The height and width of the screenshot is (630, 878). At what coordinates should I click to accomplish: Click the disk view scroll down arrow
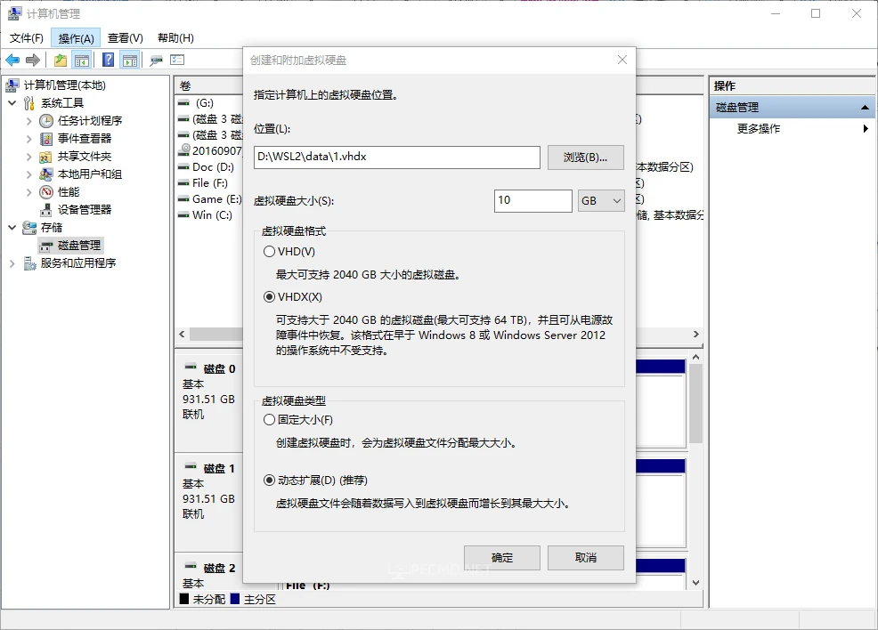tap(696, 583)
